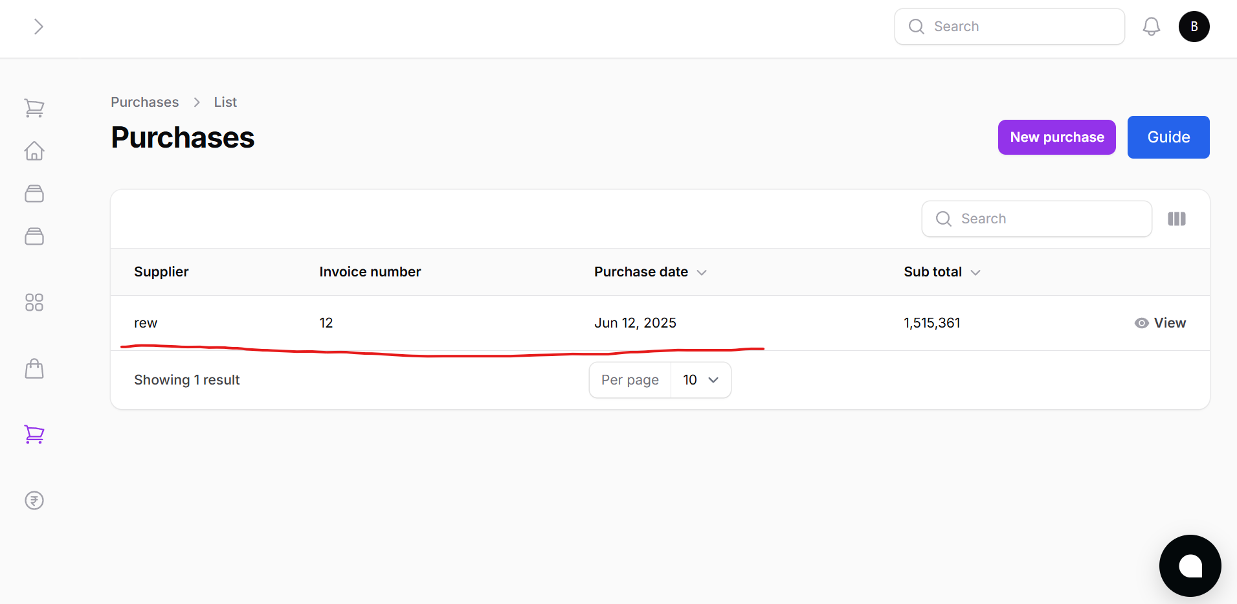
Task: Click the New purchase button
Action: click(x=1056, y=137)
